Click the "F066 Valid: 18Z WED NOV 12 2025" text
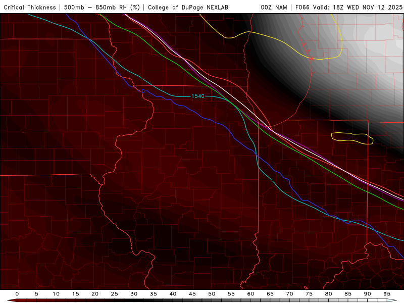Screen dimensions: 404x303 pyautogui.click(x=349, y=8)
